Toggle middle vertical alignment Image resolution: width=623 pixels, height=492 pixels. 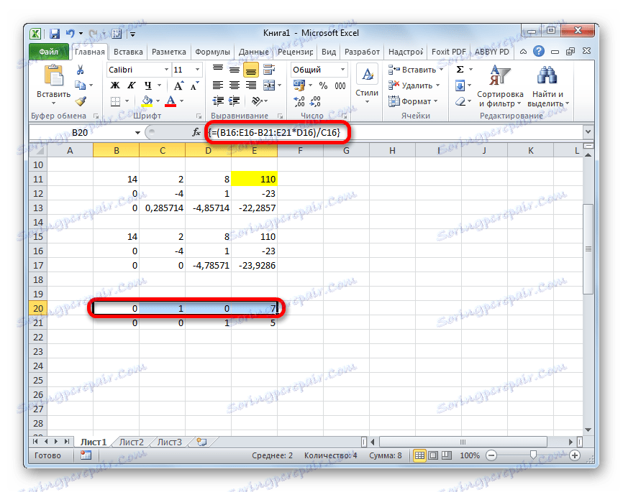235,70
